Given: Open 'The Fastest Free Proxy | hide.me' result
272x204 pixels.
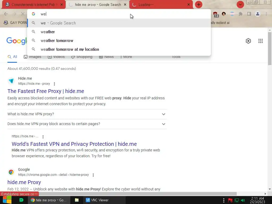Looking at the screenshot, I should click(x=46, y=91).
